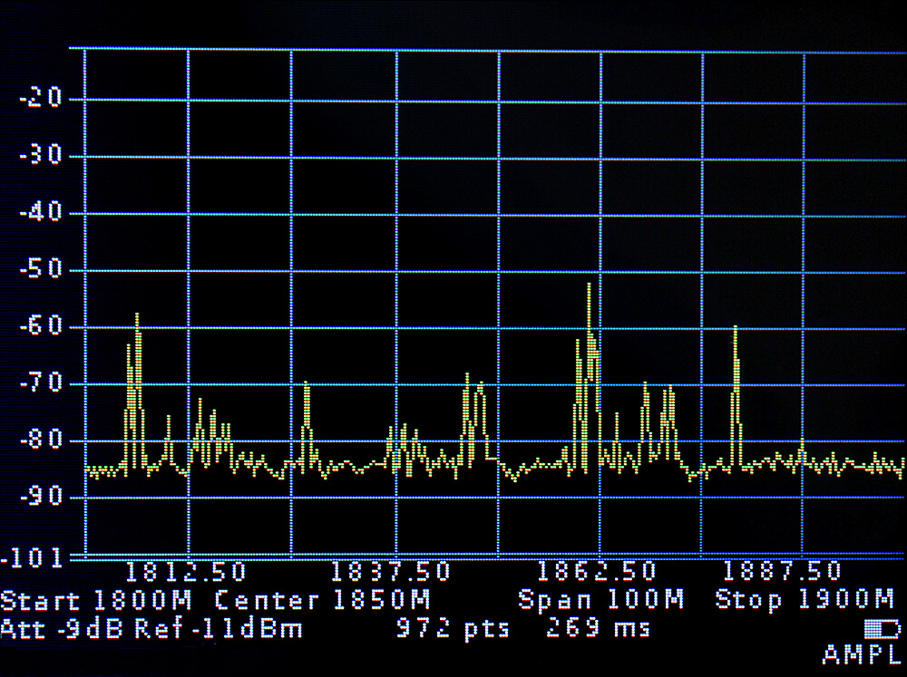Click the 1862.50 frequency axis label

pos(597,571)
